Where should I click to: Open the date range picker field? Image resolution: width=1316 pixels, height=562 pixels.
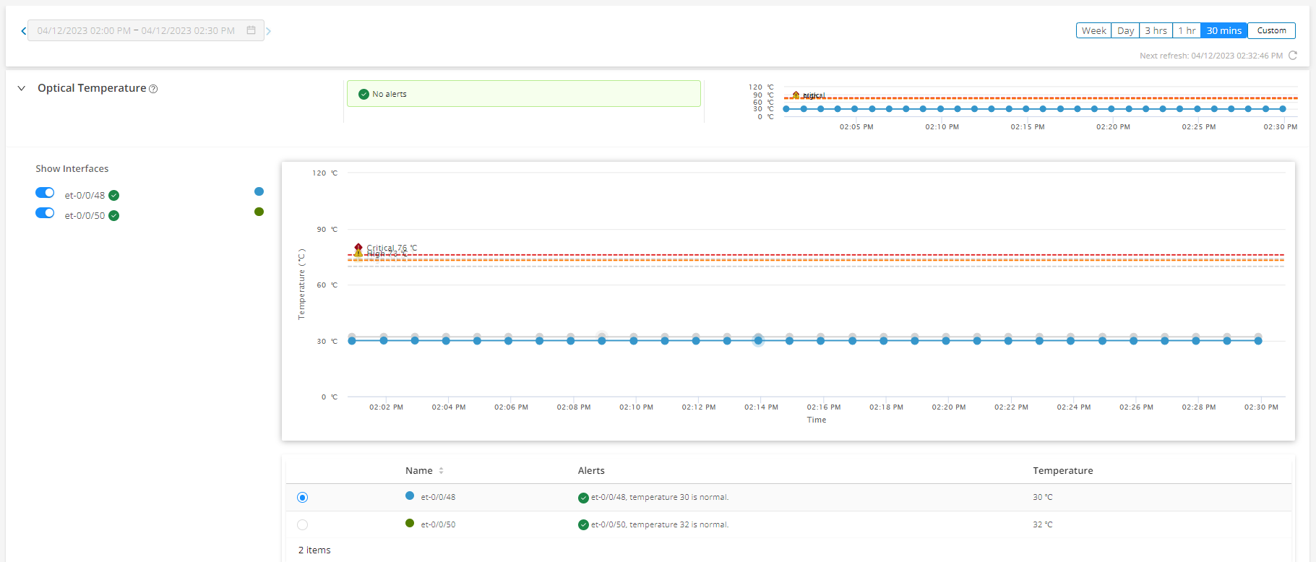click(x=137, y=31)
